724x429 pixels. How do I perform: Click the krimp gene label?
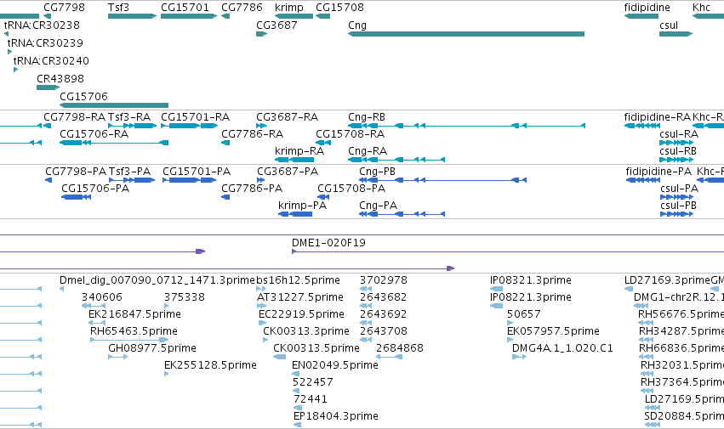click(289, 8)
